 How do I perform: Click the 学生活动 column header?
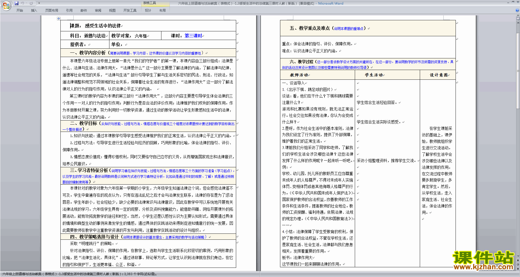pos(374,75)
